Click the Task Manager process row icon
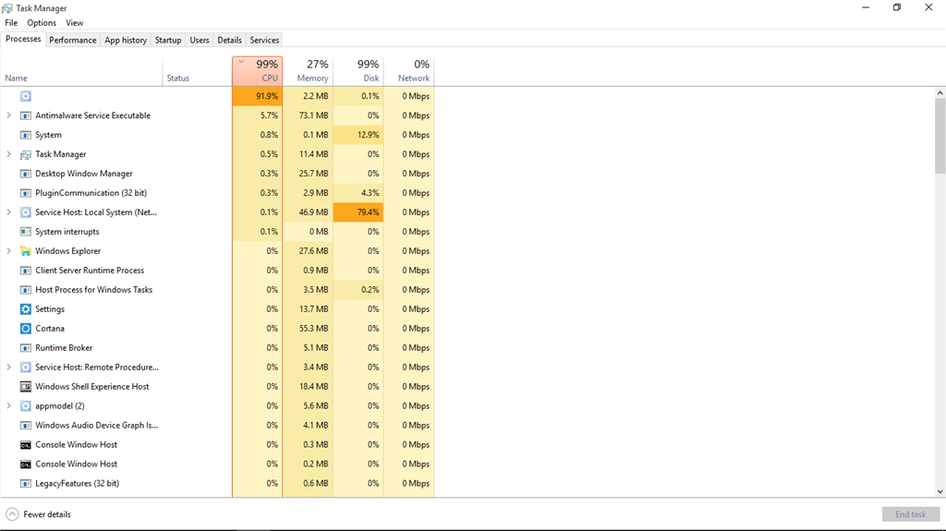Screen dimensions: 946x531 pos(25,154)
